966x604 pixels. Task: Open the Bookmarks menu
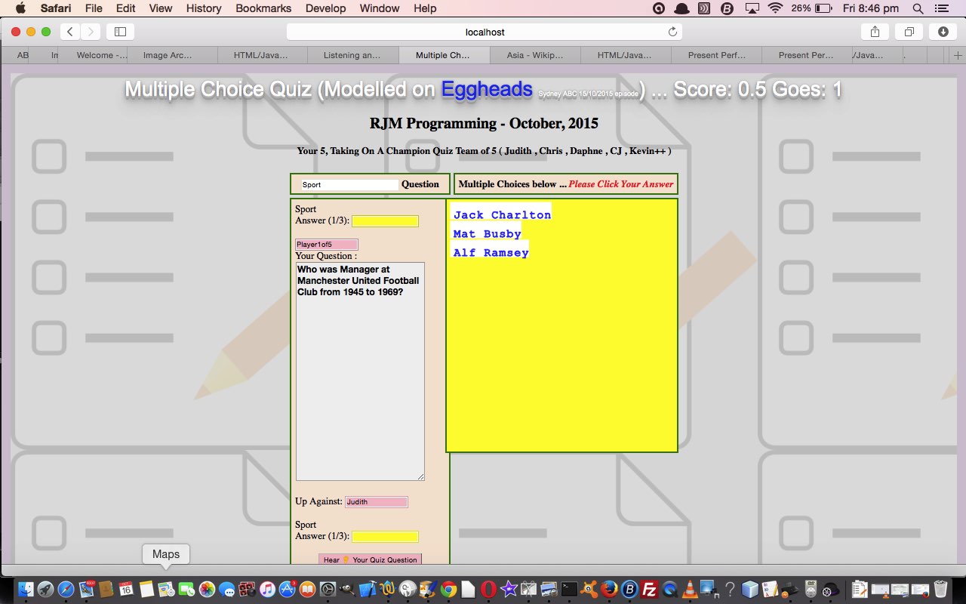(x=263, y=8)
